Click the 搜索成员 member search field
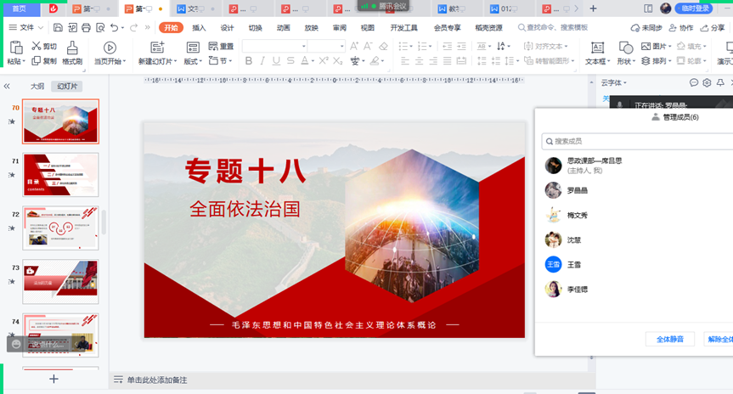Viewport: 733px width, 394px height. point(637,141)
